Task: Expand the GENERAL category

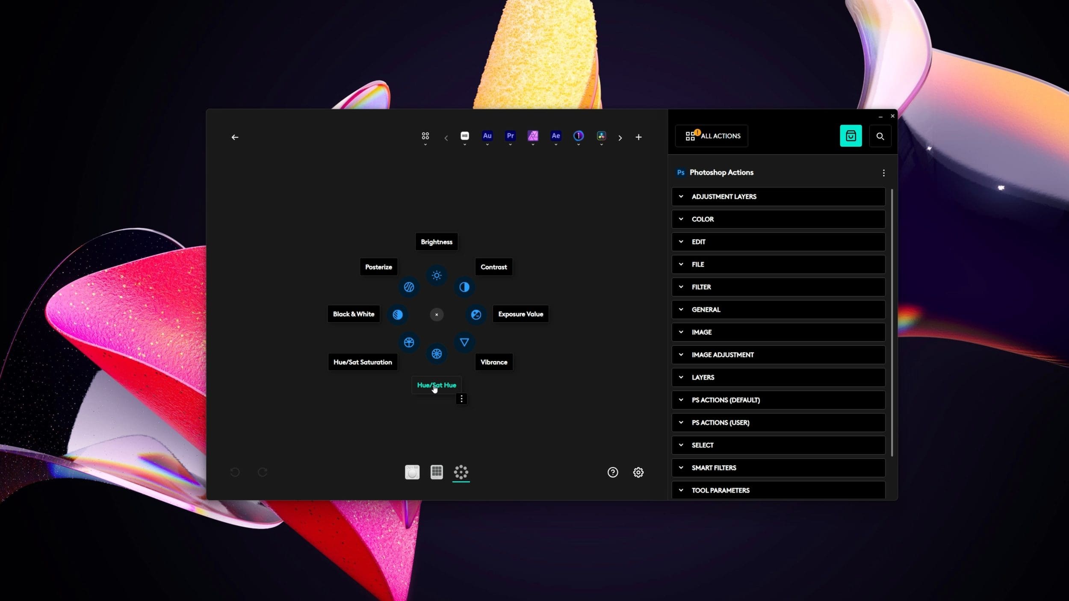Action: [778, 309]
